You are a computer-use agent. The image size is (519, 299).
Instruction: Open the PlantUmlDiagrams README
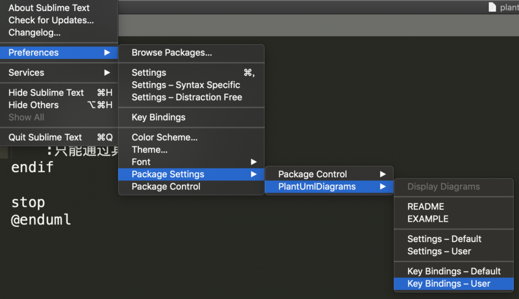[426, 206]
